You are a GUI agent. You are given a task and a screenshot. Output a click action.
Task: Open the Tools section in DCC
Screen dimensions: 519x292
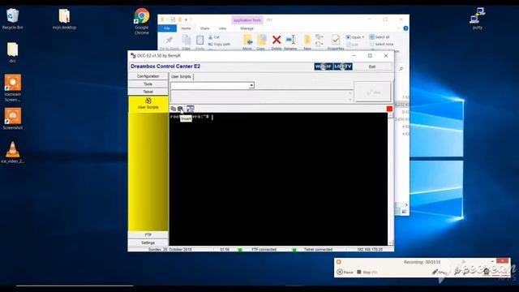[148, 84]
